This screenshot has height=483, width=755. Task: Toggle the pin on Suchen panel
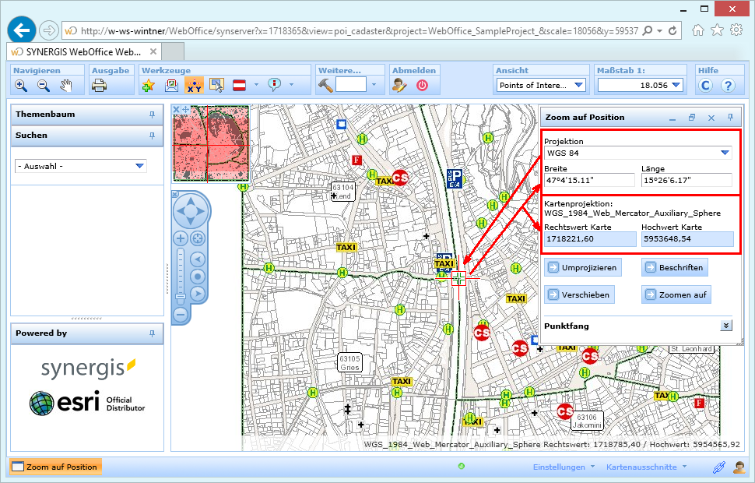(x=152, y=136)
